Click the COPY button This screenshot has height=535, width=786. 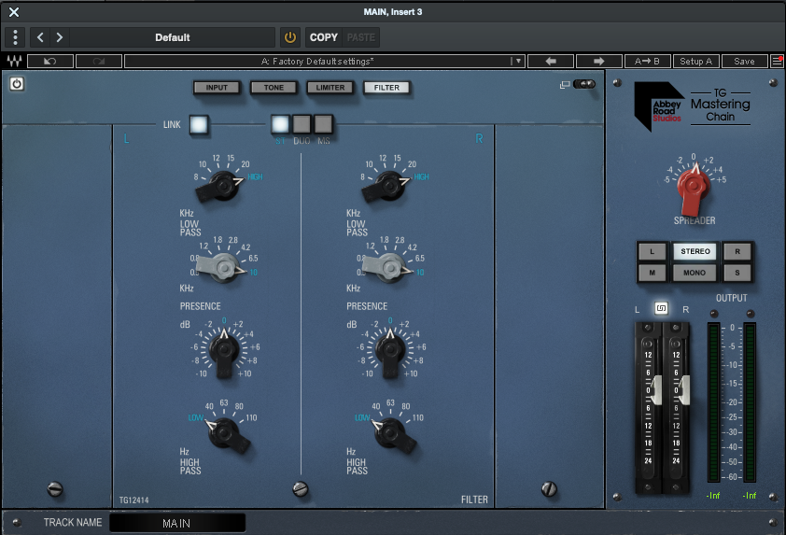pyautogui.click(x=323, y=37)
